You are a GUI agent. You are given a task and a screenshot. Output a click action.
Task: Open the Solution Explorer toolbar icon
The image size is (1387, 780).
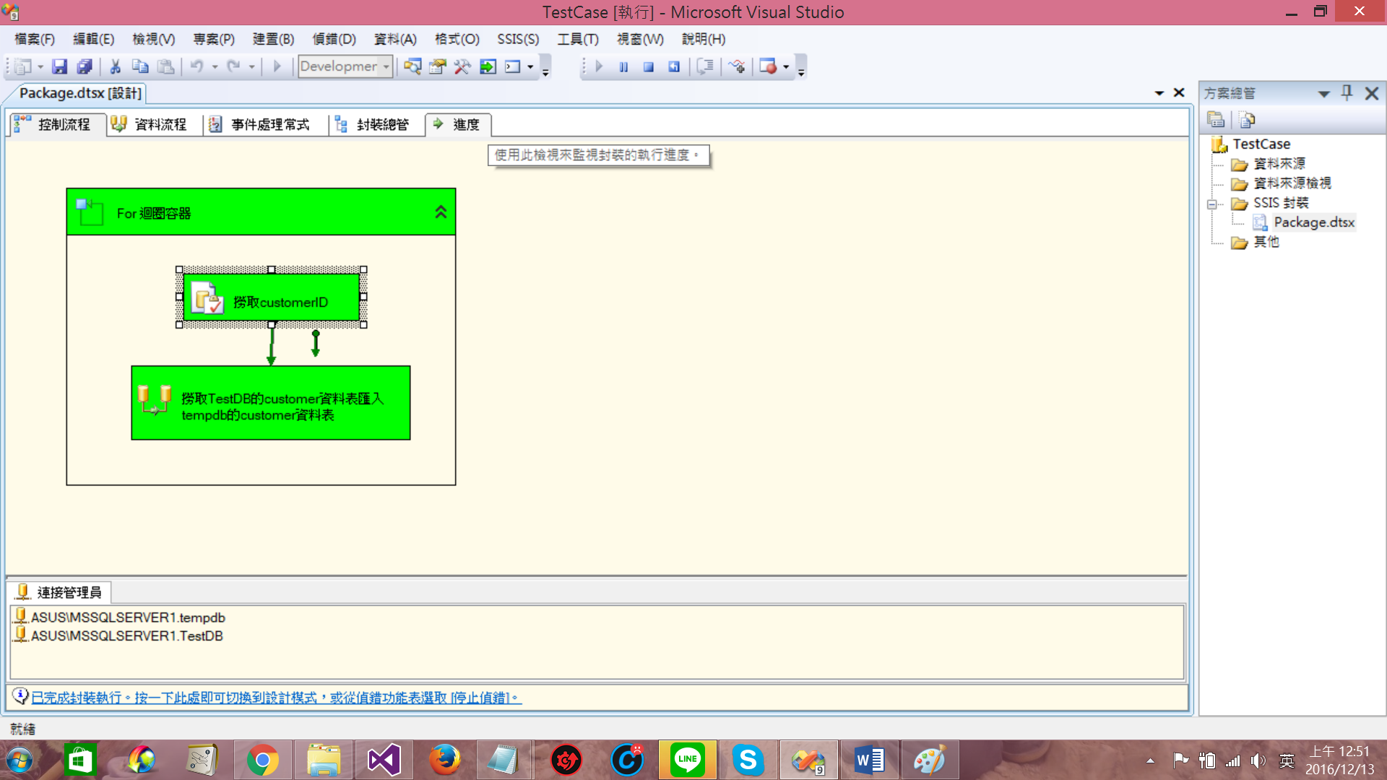(412, 66)
